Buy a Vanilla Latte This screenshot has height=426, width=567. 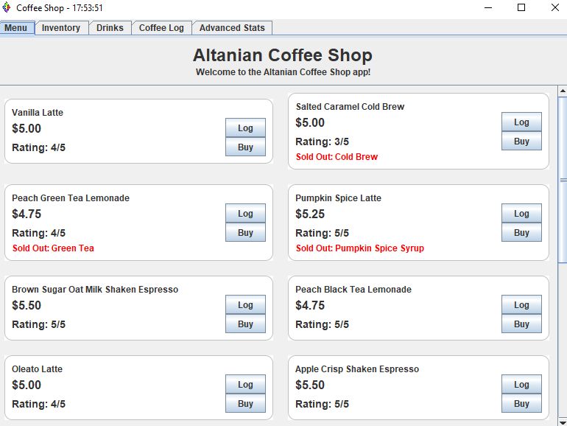[x=245, y=147]
